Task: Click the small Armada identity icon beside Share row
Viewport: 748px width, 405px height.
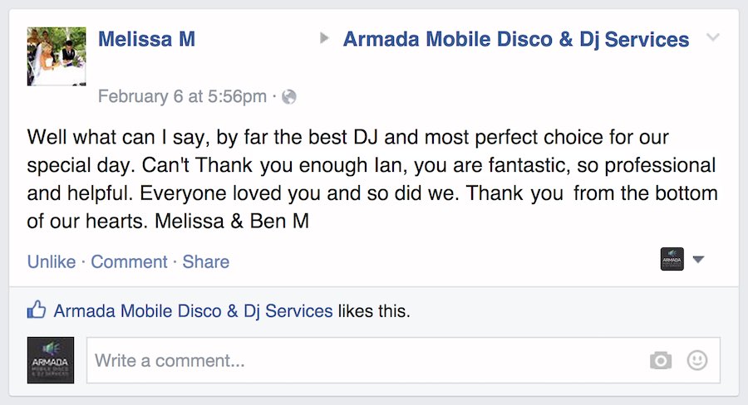Action: tap(672, 260)
